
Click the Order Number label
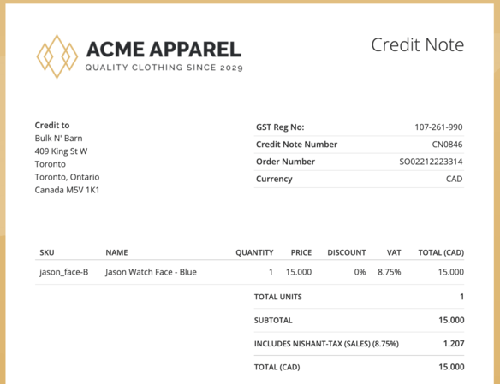[285, 162]
